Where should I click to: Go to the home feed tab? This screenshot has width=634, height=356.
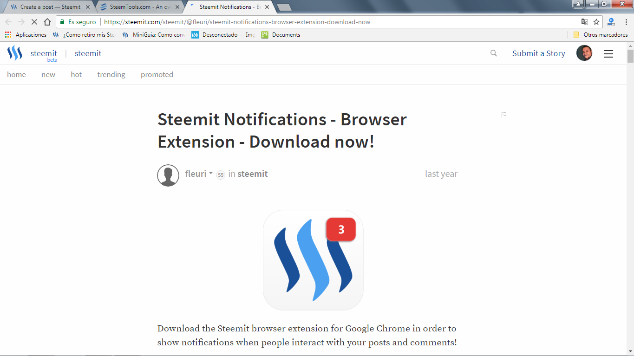click(17, 75)
